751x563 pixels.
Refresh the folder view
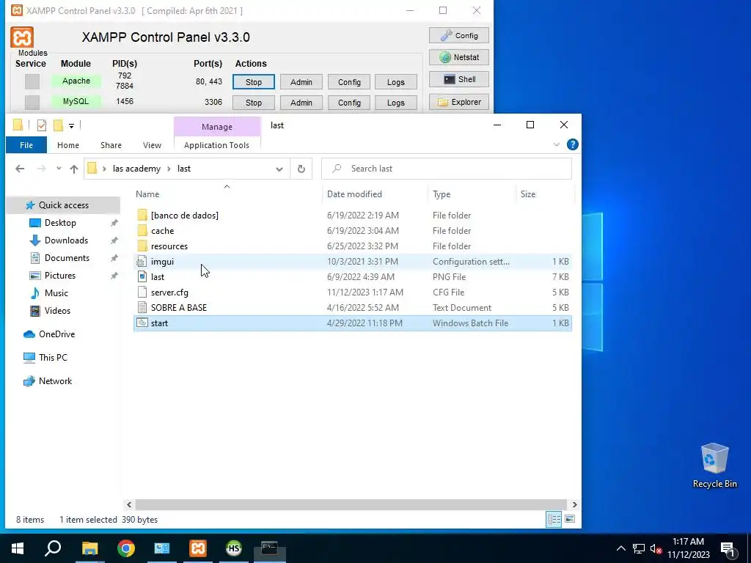(301, 169)
